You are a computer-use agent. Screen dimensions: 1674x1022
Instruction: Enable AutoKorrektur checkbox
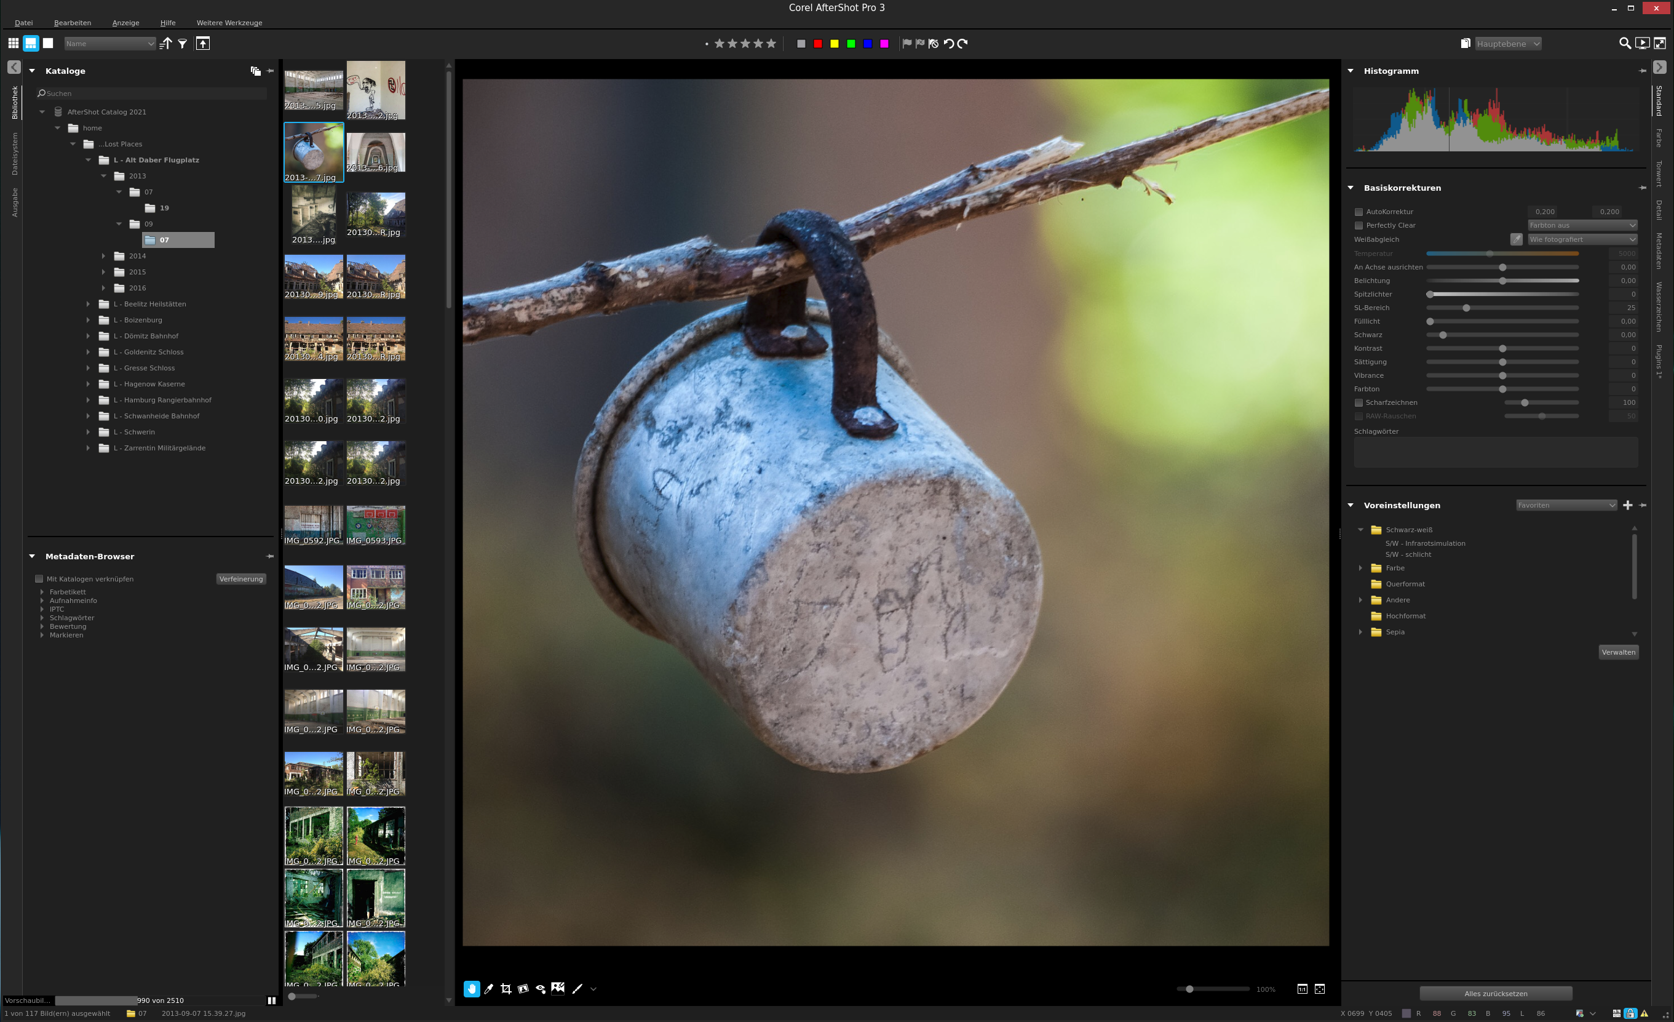click(x=1359, y=212)
